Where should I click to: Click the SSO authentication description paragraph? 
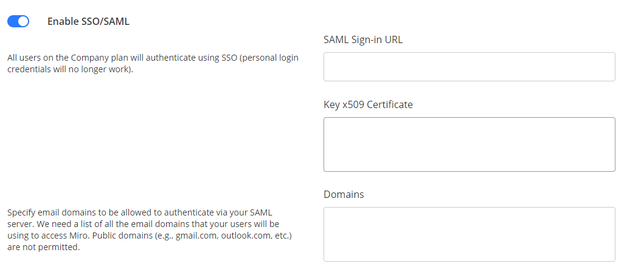coord(152,63)
